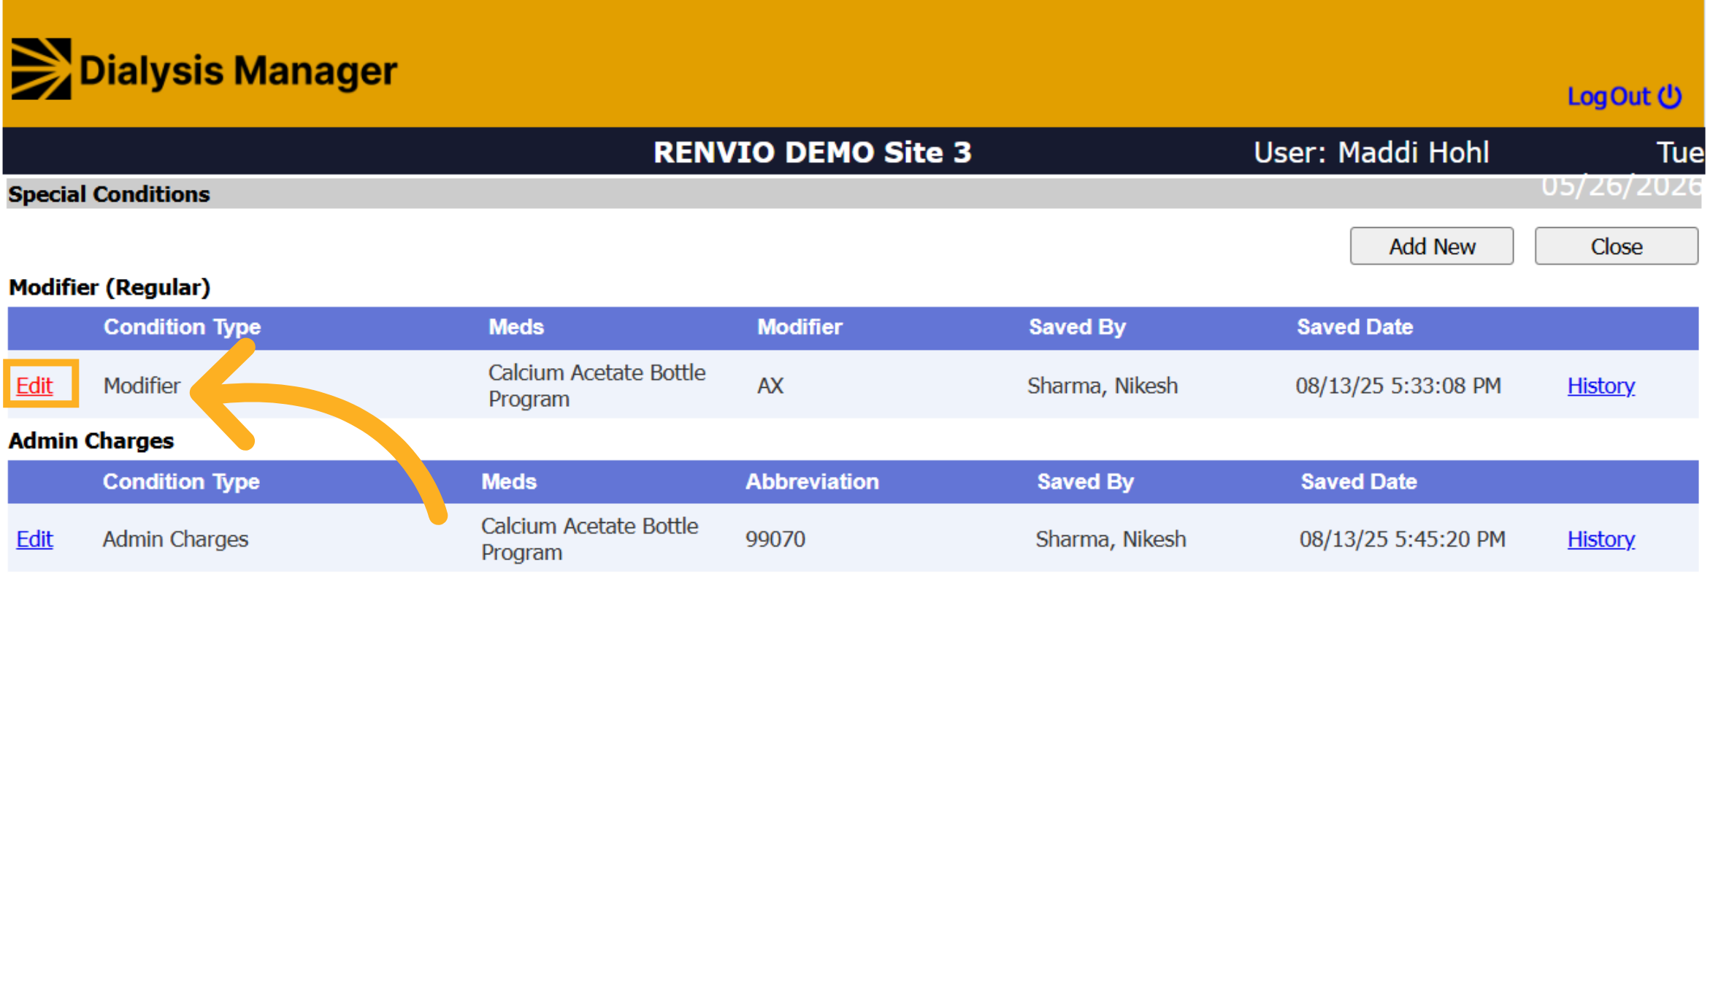
Task: Click the Abbreviation column header
Action: tap(812, 481)
